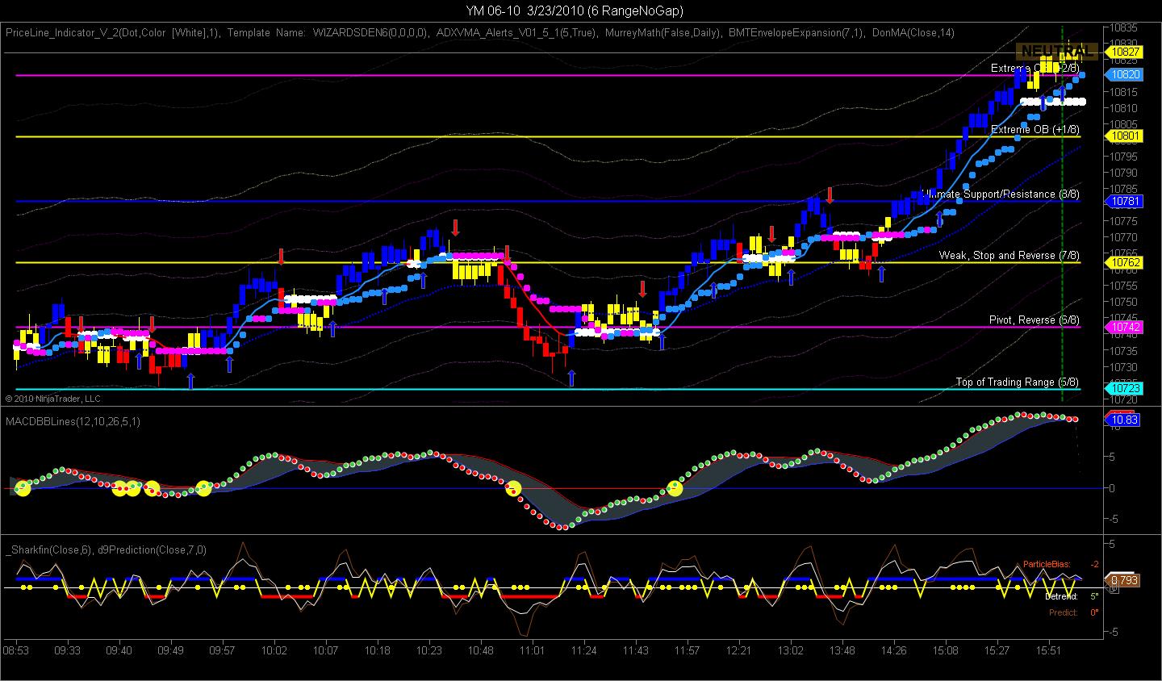Click the blue 10781 price marker

[x=1125, y=201]
